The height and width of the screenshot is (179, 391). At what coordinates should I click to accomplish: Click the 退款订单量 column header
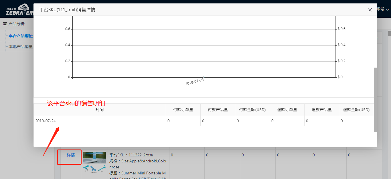287,110
